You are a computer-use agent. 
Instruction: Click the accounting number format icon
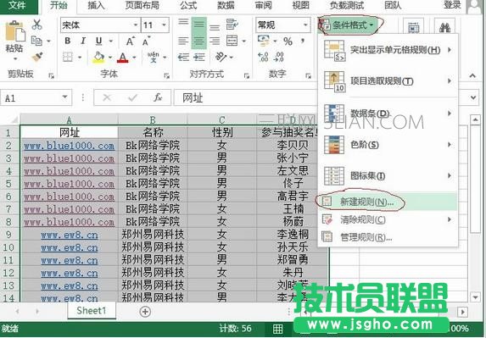coord(264,41)
